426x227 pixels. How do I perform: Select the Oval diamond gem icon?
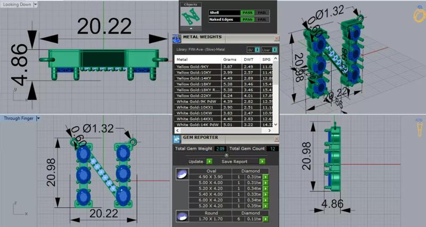tap(182, 174)
